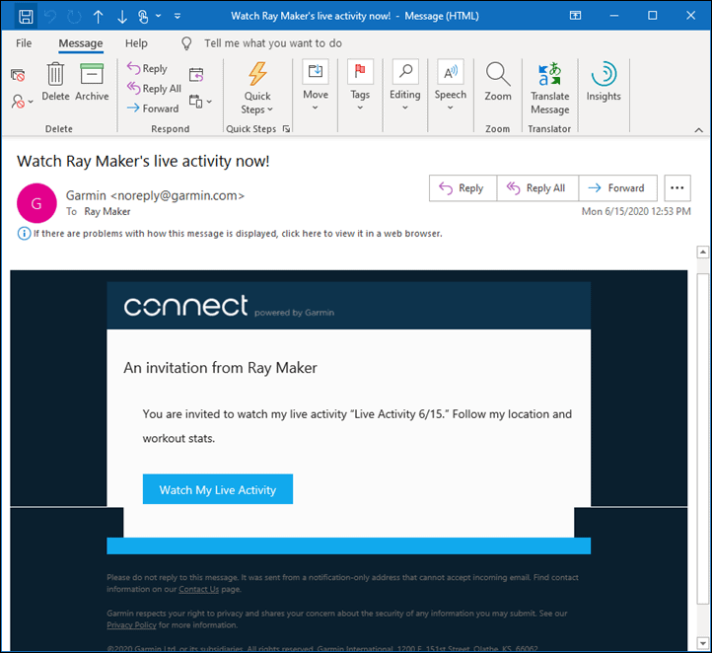Open the Help tab
712x653 pixels.
[136, 43]
